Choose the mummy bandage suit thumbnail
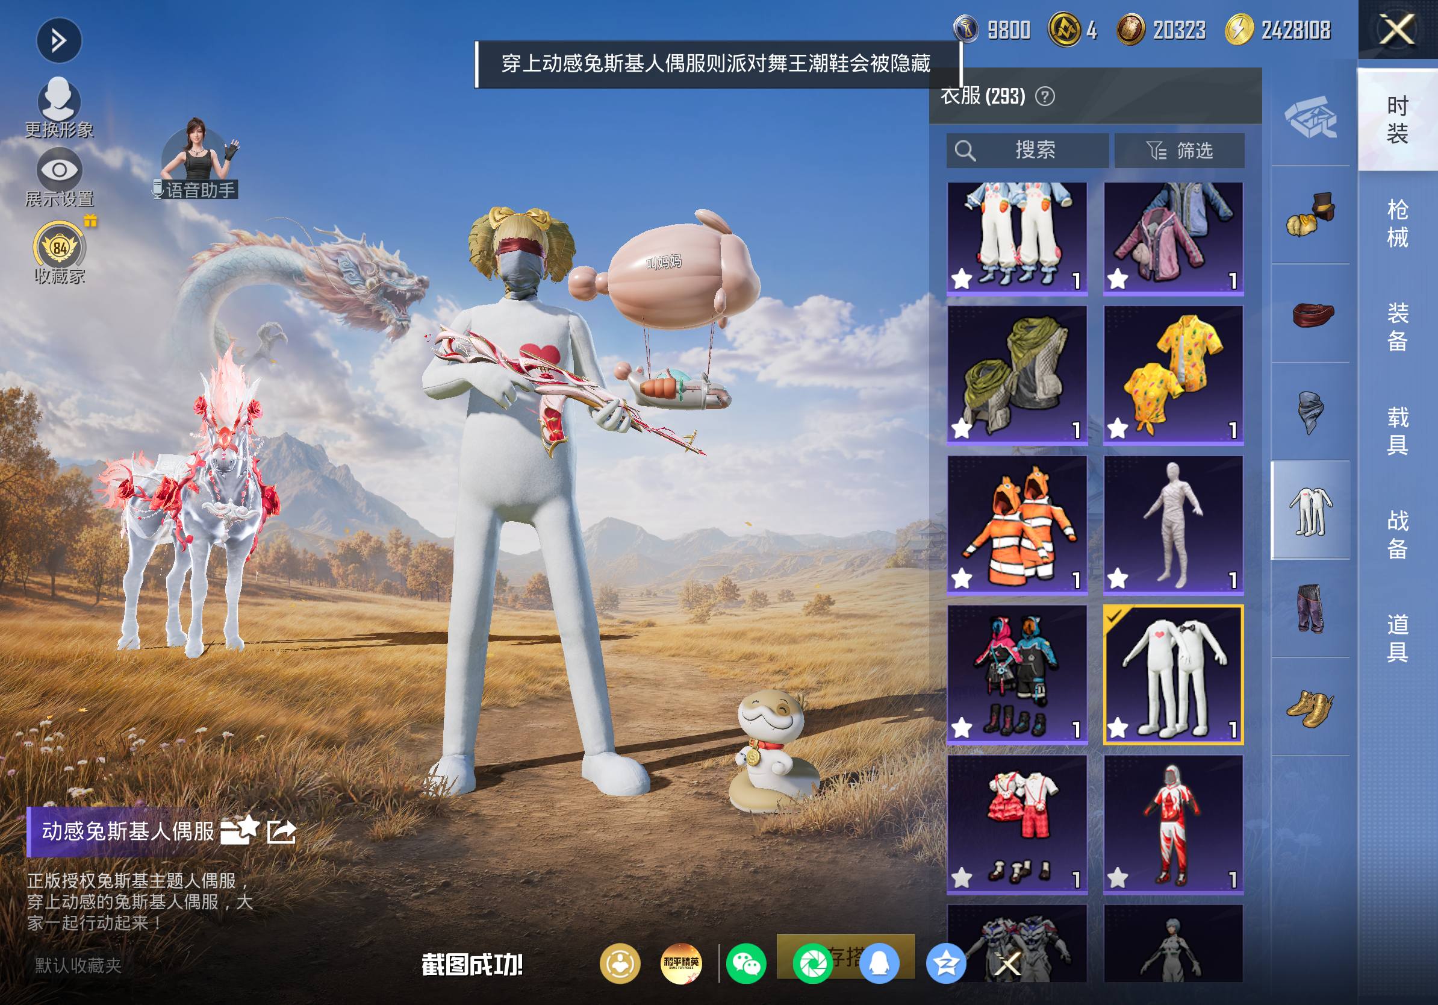Viewport: 1438px width, 1005px height. tap(1173, 524)
